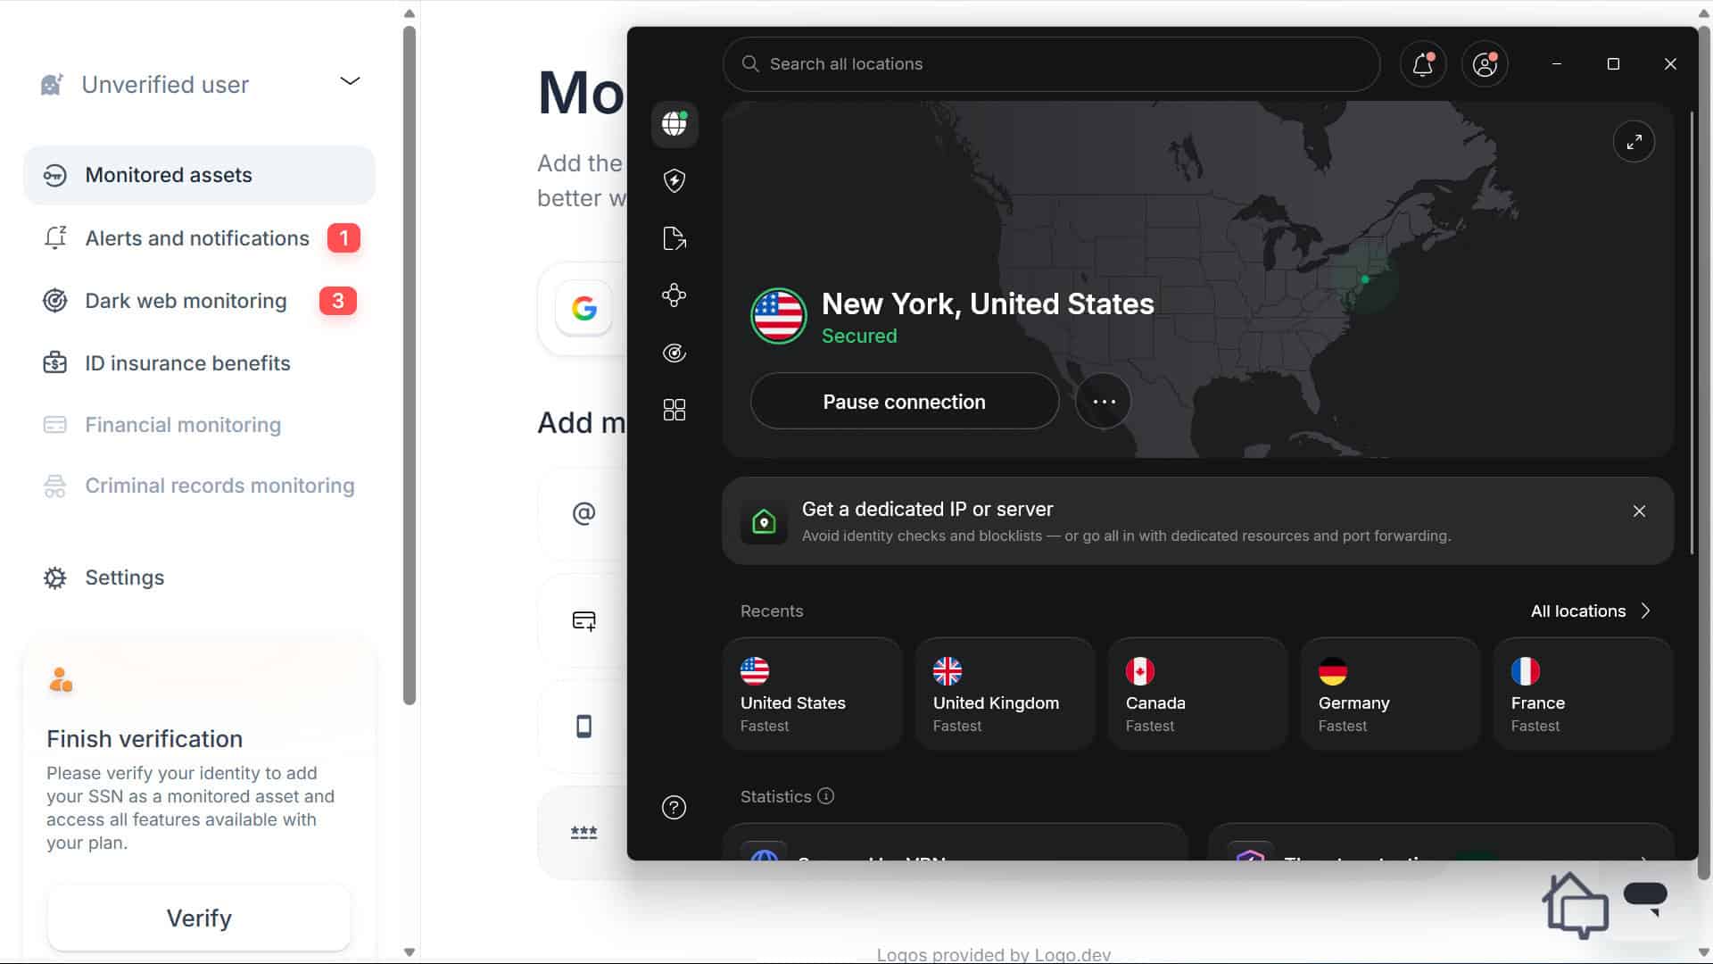The width and height of the screenshot is (1713, 964).
Task: Connect to France fastest server
Action: click(x=1583, y=694)
